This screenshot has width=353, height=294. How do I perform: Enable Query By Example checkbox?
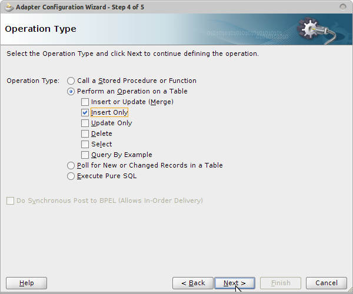(x=85, y=155)
